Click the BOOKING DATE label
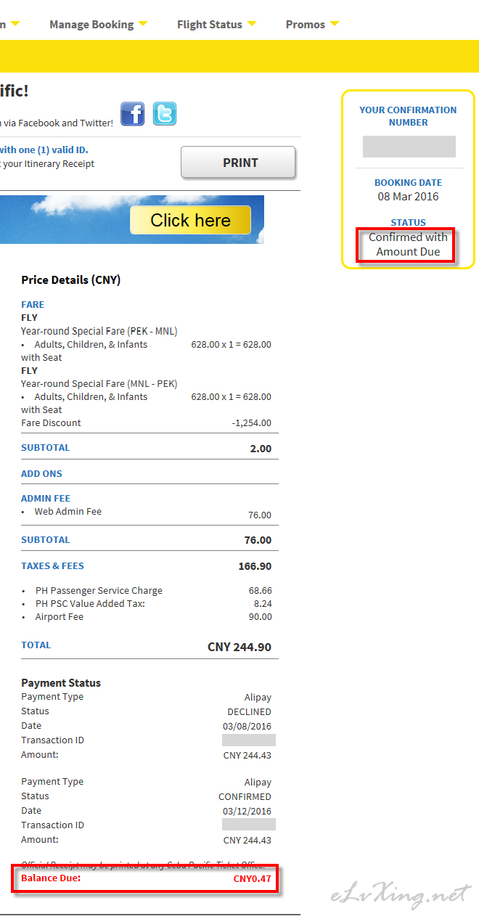 pyautogui.click(x=408, y=182)
